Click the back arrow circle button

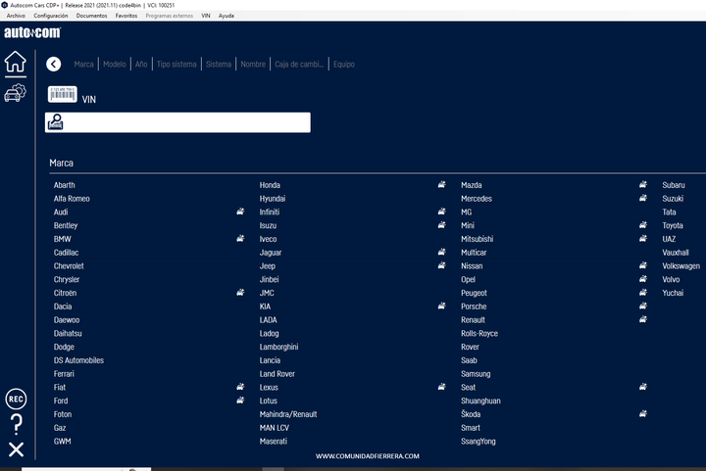[54, 64]
